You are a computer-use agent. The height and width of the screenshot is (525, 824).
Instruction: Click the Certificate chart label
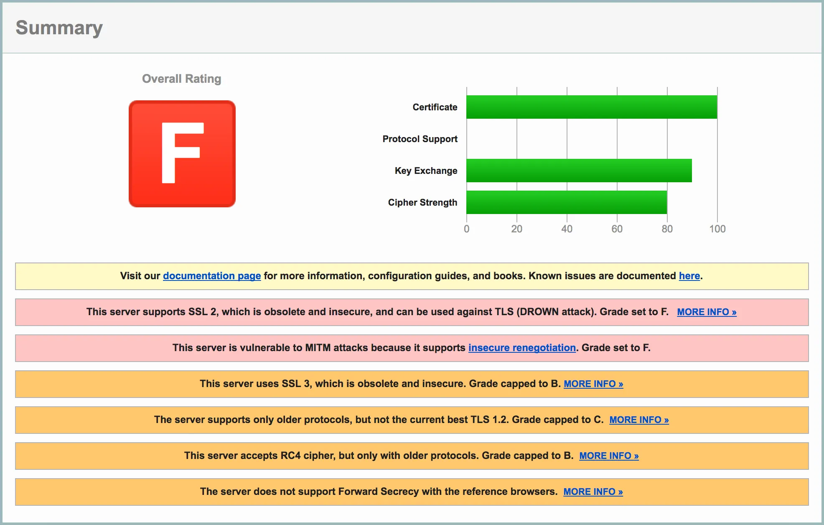pyautogui.click(x=435, y=107)
